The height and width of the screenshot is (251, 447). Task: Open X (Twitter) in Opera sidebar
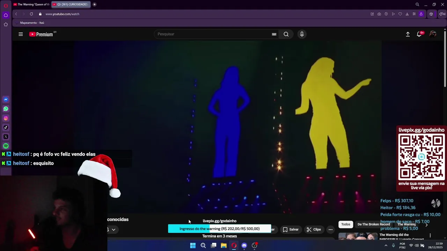pos(6,137)
